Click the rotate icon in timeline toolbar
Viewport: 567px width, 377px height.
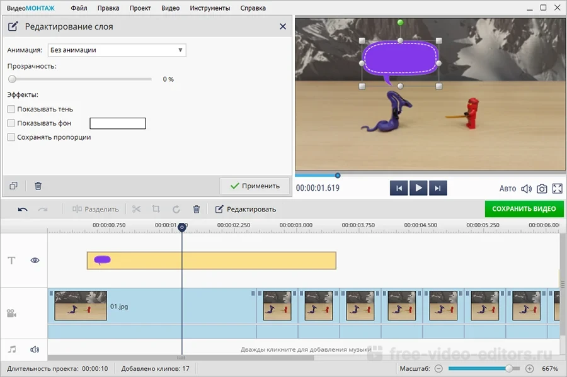point(176,209)
